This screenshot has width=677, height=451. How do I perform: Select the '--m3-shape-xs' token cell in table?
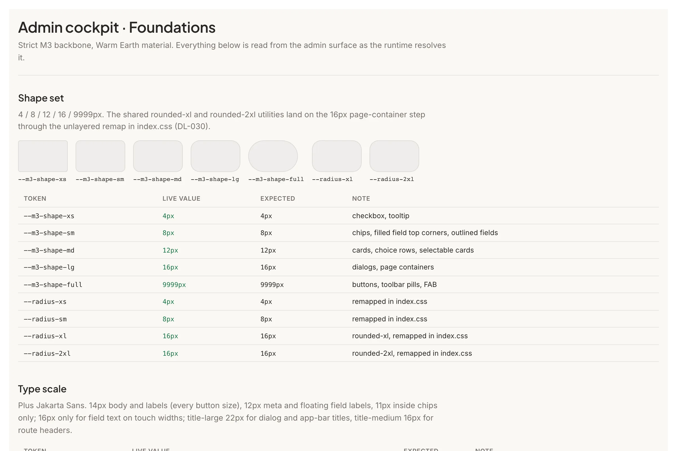point(49,216)
